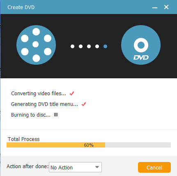Click the film reel source icon

36,45
